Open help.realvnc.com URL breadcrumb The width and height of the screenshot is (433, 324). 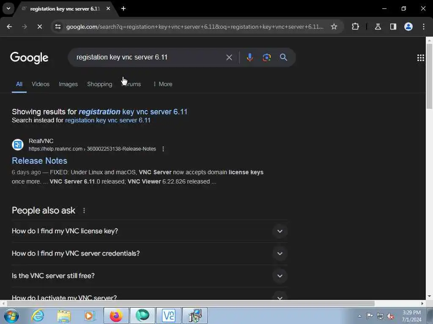[92, 149]
